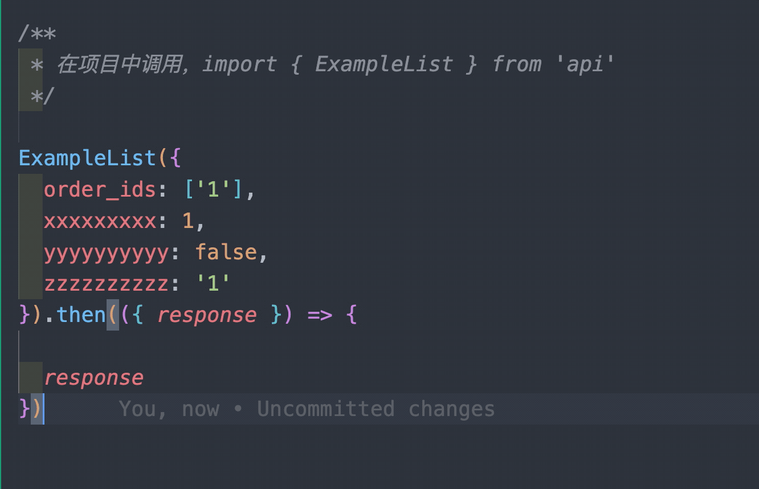This screenshot has width=759, height=489.
Task: Click the response statement inside callback
Action: coord(93,378)
